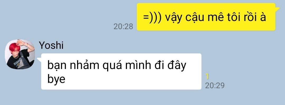Click the white bubble's tail pointer

[39, 59]
